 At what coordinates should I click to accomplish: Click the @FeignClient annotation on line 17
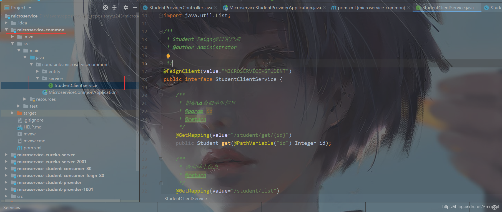(x=182, y=71)
